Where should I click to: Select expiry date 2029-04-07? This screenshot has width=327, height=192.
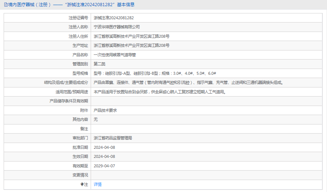click(104, 166)
